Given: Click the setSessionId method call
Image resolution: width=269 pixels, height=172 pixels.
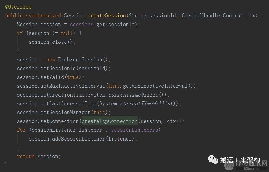Looking at the screenshot, I should 58,68.
